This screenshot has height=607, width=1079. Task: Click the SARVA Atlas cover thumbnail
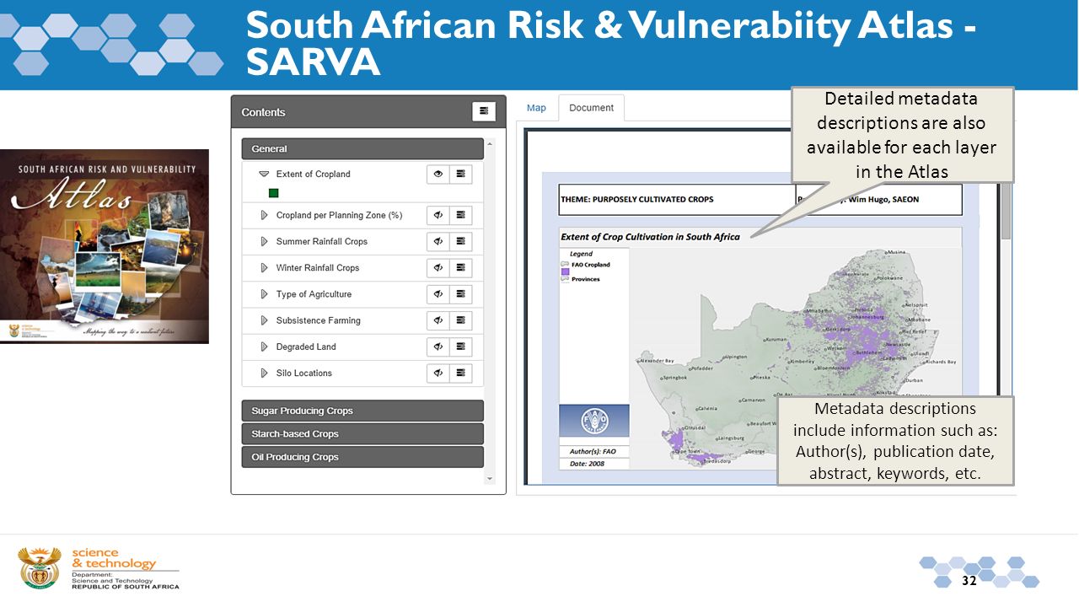(105, 246)
